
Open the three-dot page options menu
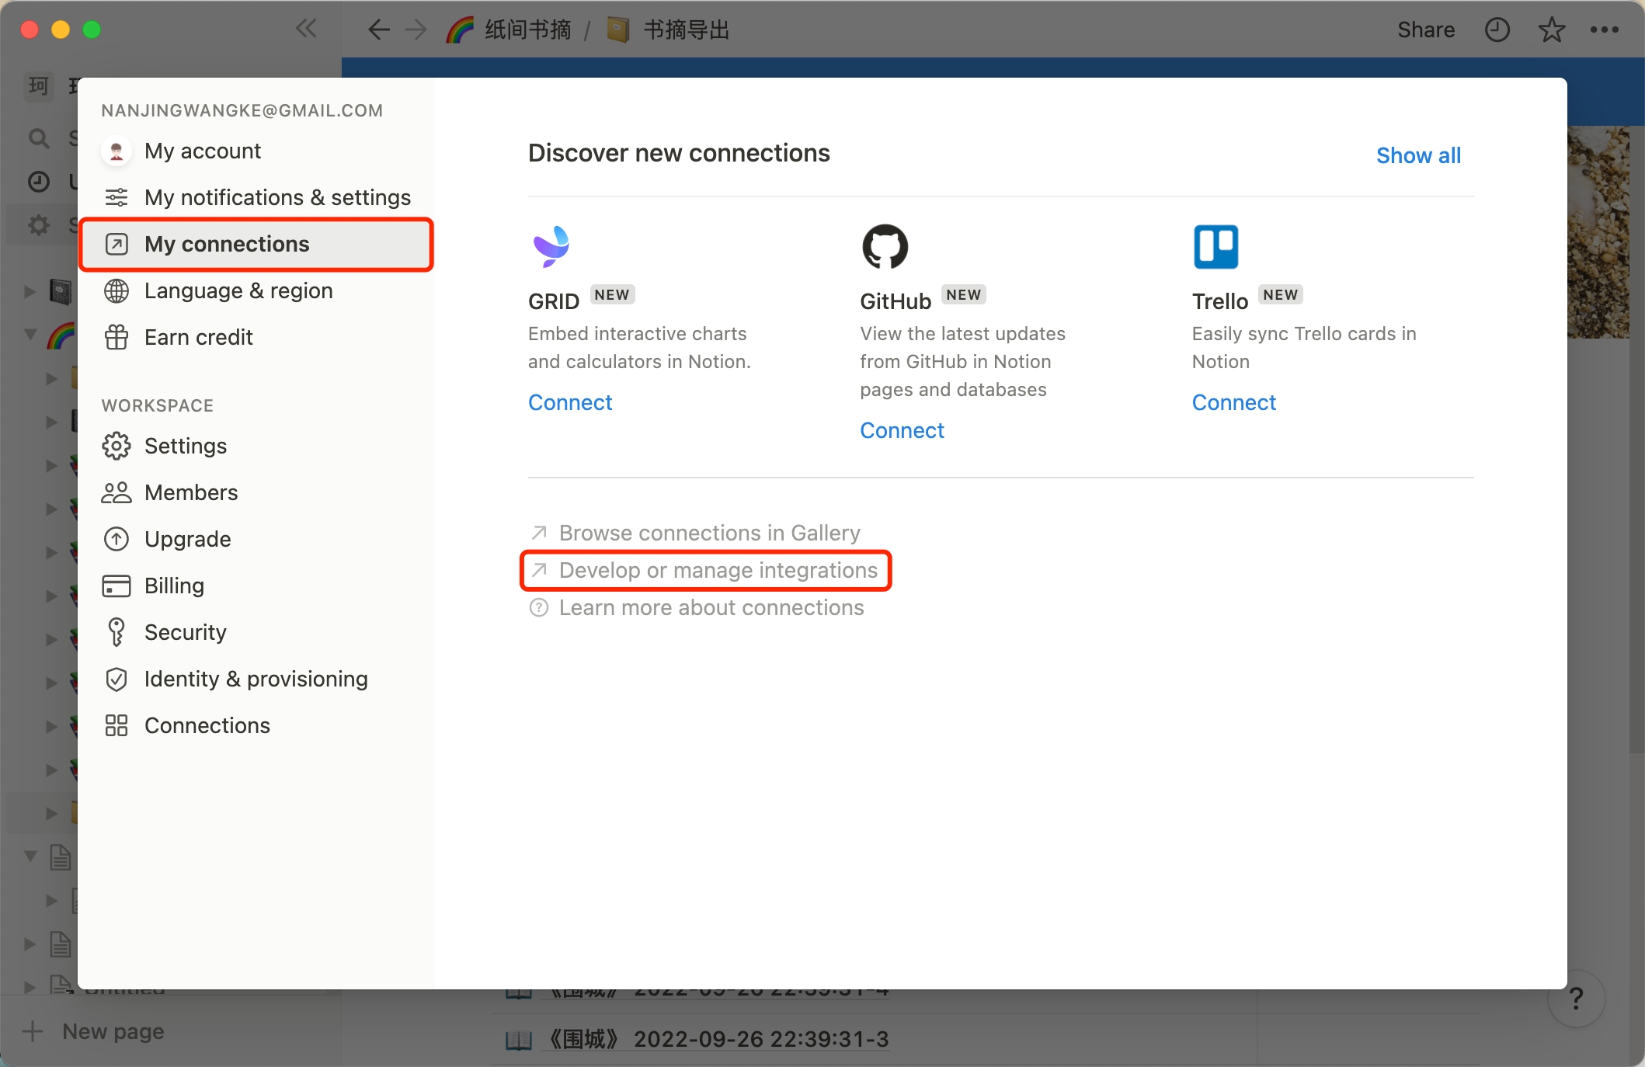pyautogui.click(x=1604, y=30)
